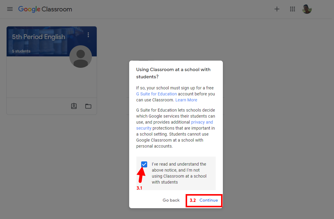Click the Go back button
Viewport: 334px width, 219px height.
(171, 200)
